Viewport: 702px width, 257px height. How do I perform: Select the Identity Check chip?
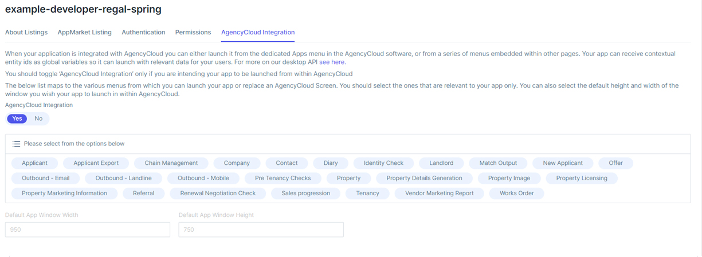[383, 163]
